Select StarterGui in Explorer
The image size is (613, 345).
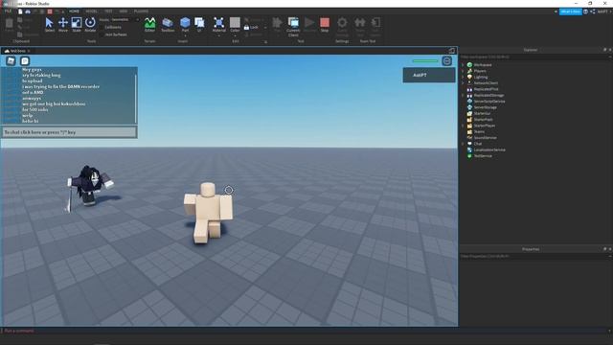point(482,113)
